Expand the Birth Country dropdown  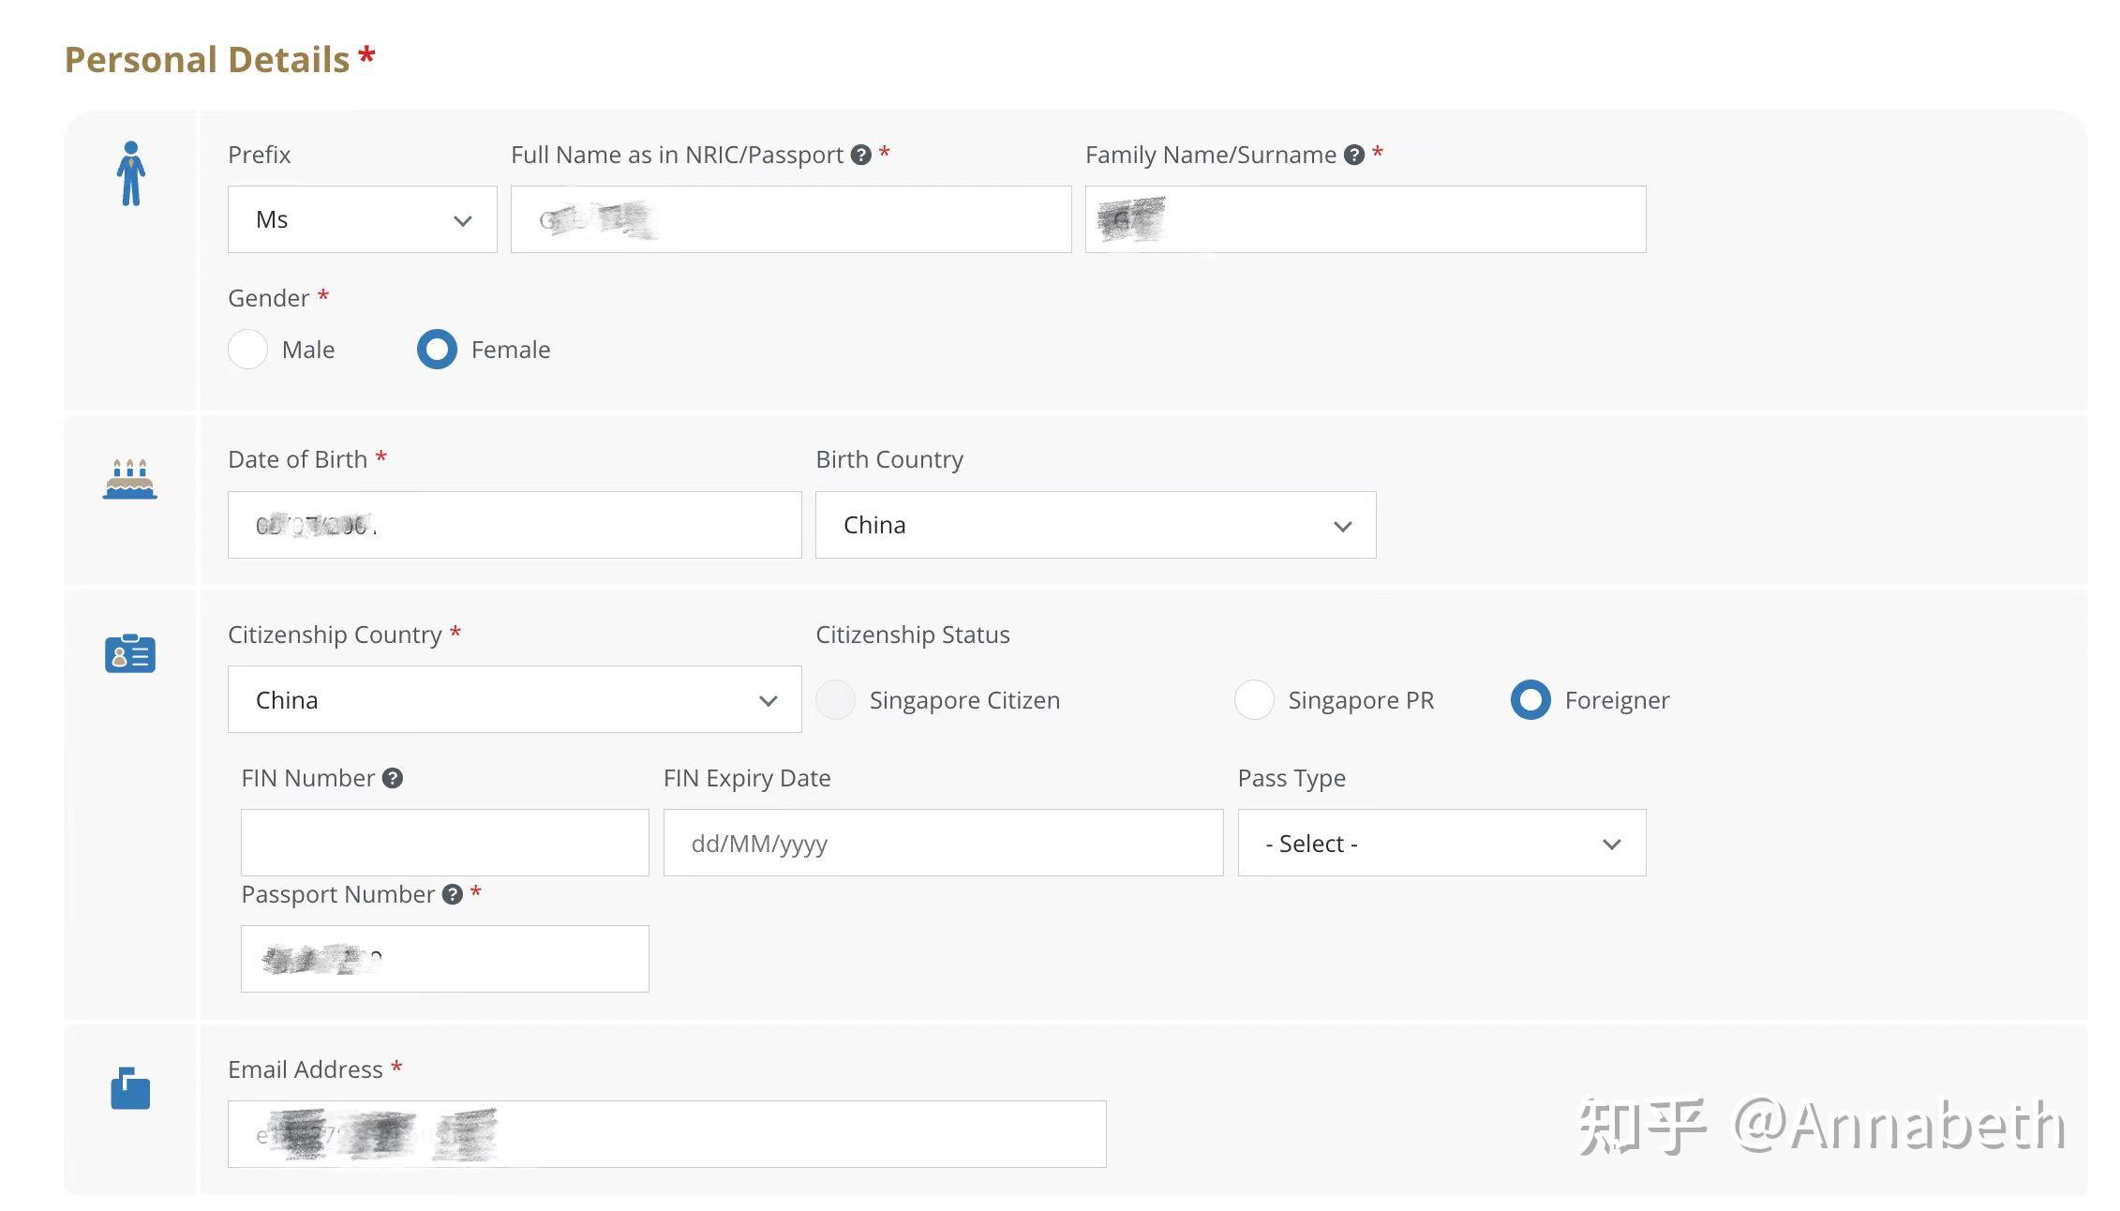tap(1095, 525)
